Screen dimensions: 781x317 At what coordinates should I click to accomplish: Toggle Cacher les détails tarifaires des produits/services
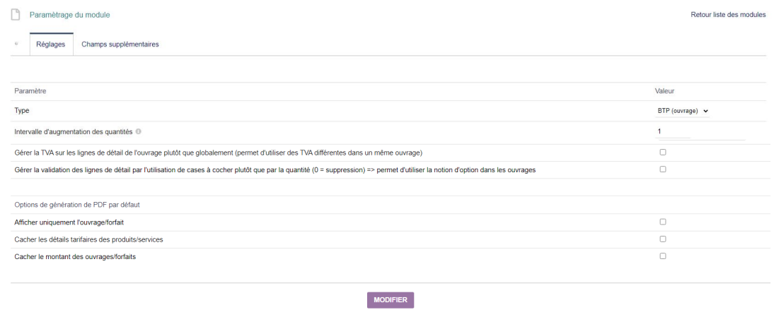662,239
